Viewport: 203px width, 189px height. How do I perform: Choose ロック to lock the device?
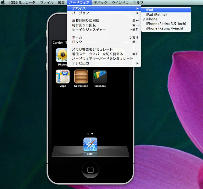pos(104,42)
